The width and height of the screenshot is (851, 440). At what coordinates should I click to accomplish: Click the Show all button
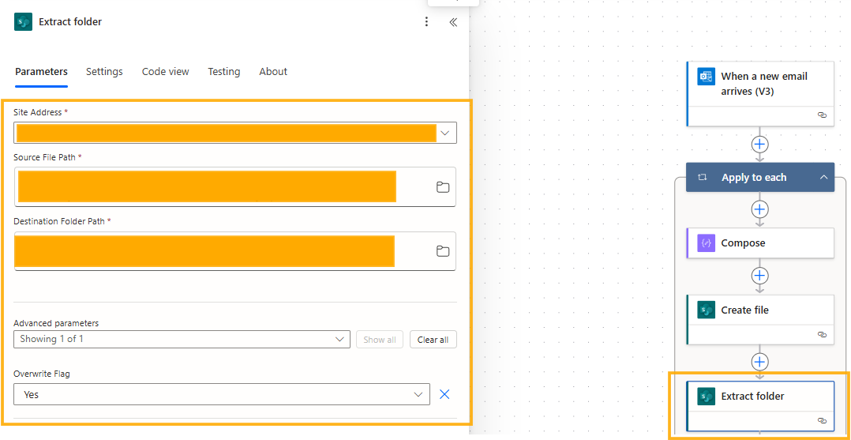[380, 340]
